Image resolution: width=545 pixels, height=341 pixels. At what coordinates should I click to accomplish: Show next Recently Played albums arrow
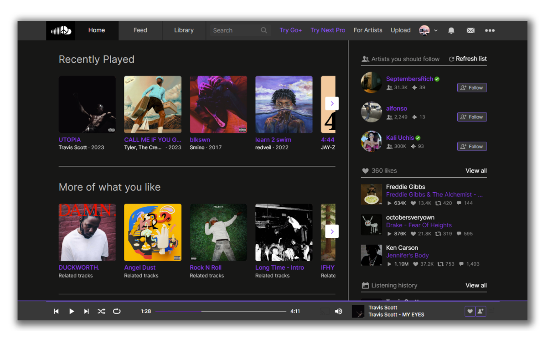(332, 104)
